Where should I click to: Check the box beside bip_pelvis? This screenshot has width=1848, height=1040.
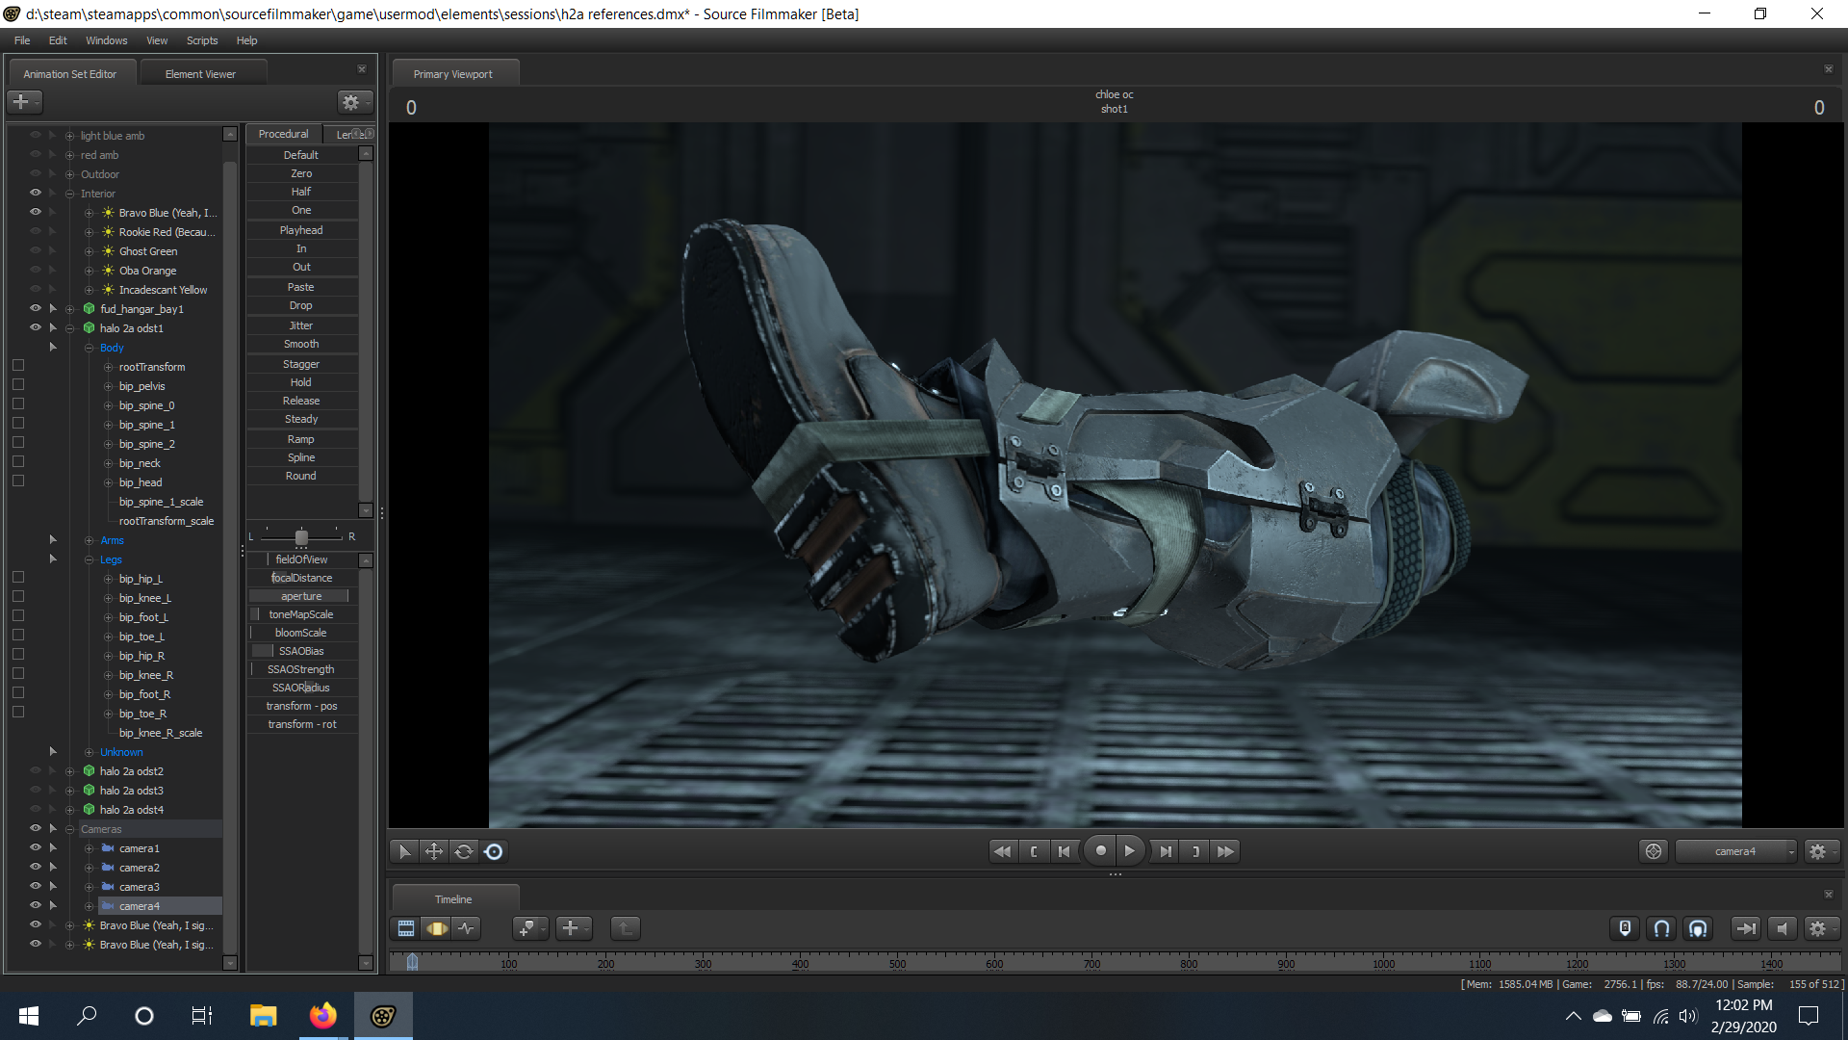(x=18, y=385)
